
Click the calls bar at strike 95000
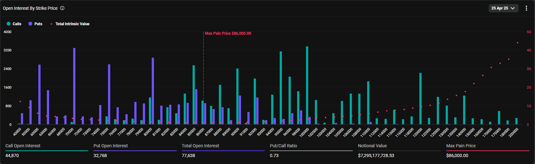[x=281, y=88]
